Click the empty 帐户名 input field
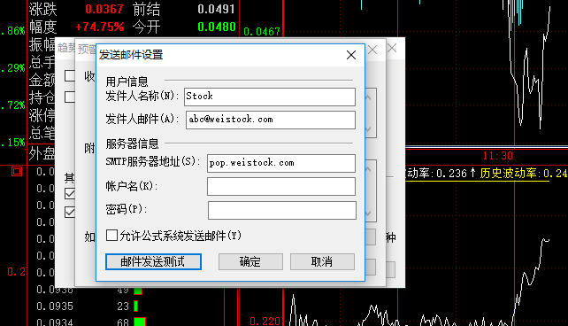 click(281, 186)
